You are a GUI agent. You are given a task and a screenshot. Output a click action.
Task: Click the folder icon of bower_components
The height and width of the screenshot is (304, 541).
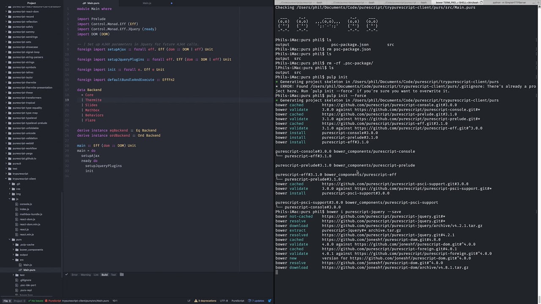(17, 250)
